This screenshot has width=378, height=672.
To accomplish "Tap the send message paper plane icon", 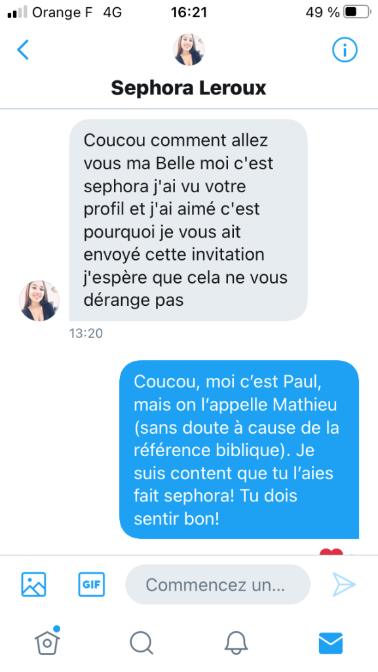I will 344,584.
